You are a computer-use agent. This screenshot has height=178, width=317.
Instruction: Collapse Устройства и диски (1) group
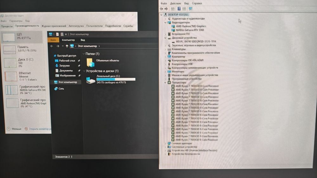[84, 71]
